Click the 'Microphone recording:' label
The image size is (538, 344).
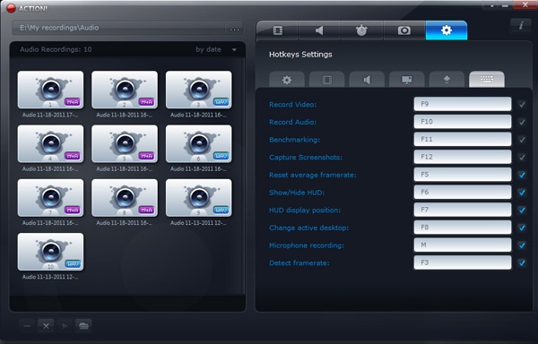307,245
